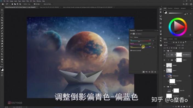Image resolution: width=193 pixels, height=108 pixels.
Task: Select the Crop tool
Action: pyautogui.click(x=2, y=20)
